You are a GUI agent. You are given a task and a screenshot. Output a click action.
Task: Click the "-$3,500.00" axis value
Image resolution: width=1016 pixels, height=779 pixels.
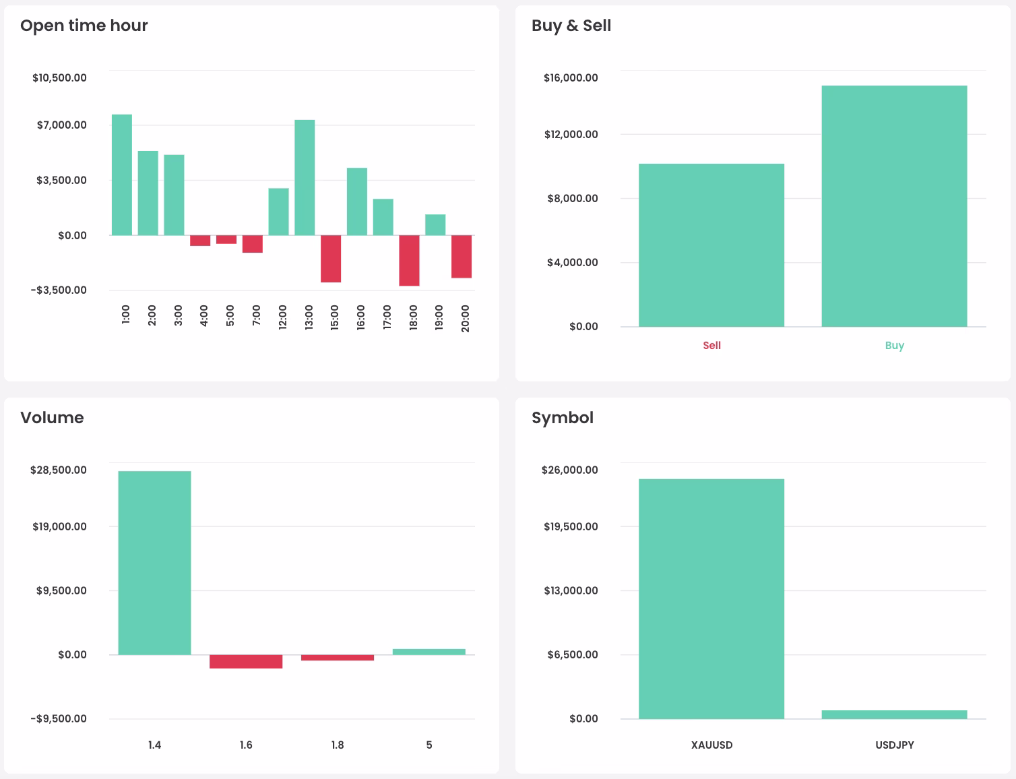coord(59,290)
